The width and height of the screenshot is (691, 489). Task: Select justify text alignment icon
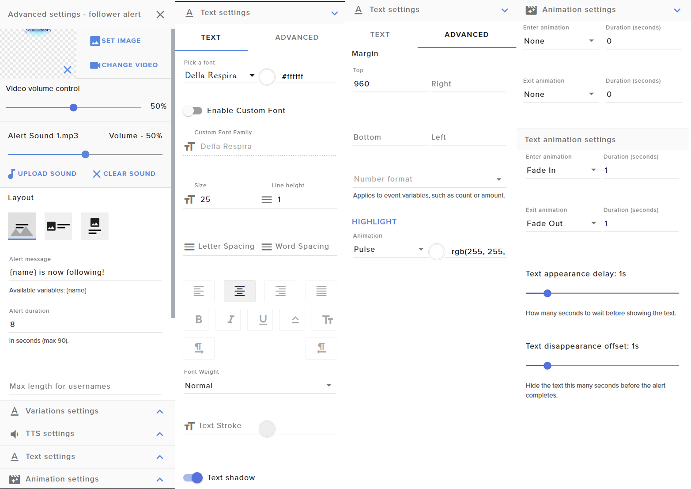[x=321, y=291]
